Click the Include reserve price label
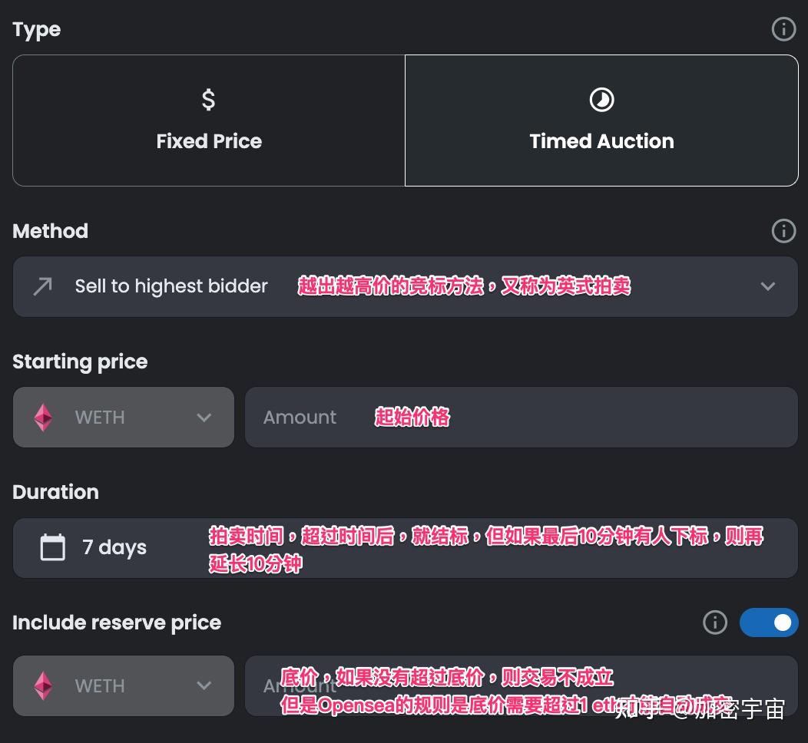The image size is (808, 743). (117, 622)
